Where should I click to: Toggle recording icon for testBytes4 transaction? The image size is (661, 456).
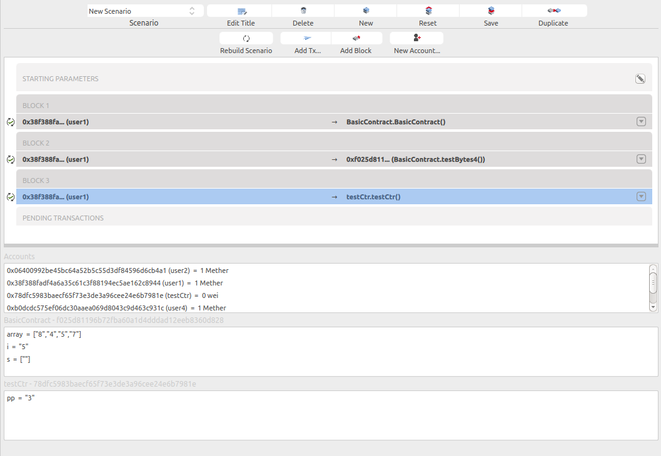pos(10,159)
